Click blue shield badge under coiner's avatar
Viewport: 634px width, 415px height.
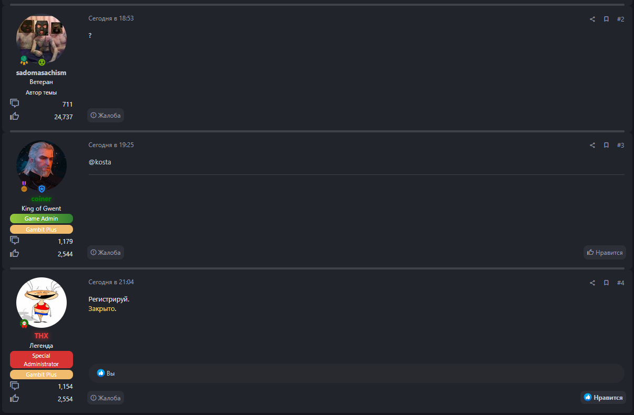[41, 188]
